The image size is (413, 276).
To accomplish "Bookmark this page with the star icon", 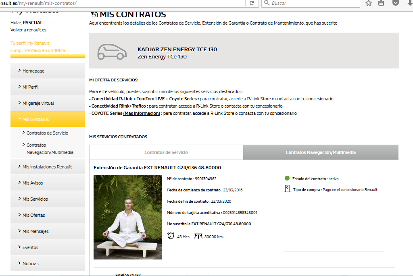I will point(369,3).
